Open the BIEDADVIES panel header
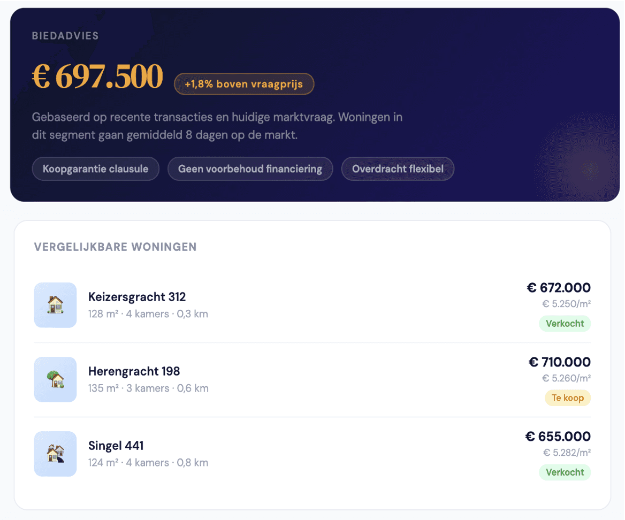625x520 pixels. pyautogui.click(x=65, y=36)
